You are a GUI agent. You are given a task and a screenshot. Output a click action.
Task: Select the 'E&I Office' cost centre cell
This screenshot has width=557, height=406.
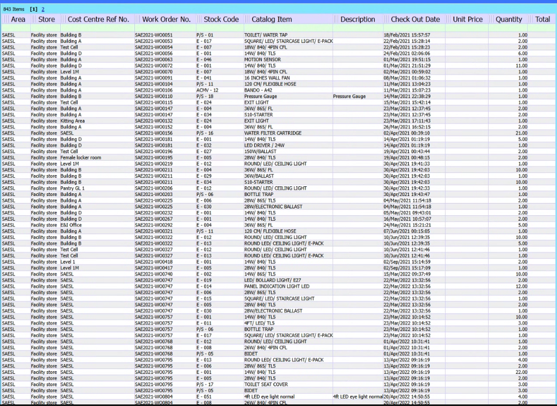[71, 225]
